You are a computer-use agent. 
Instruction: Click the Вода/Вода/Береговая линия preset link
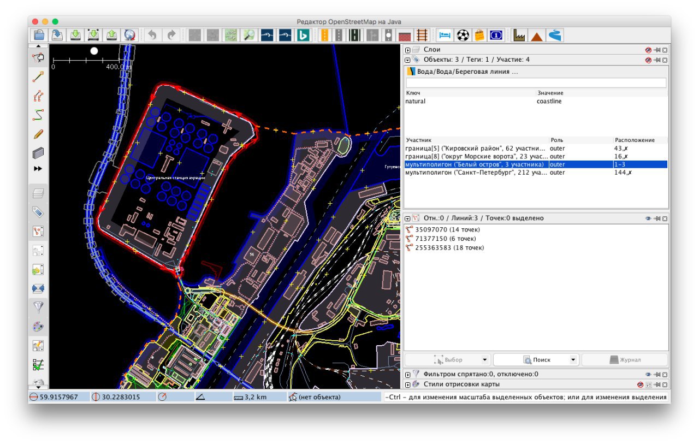tap(467, 72)
